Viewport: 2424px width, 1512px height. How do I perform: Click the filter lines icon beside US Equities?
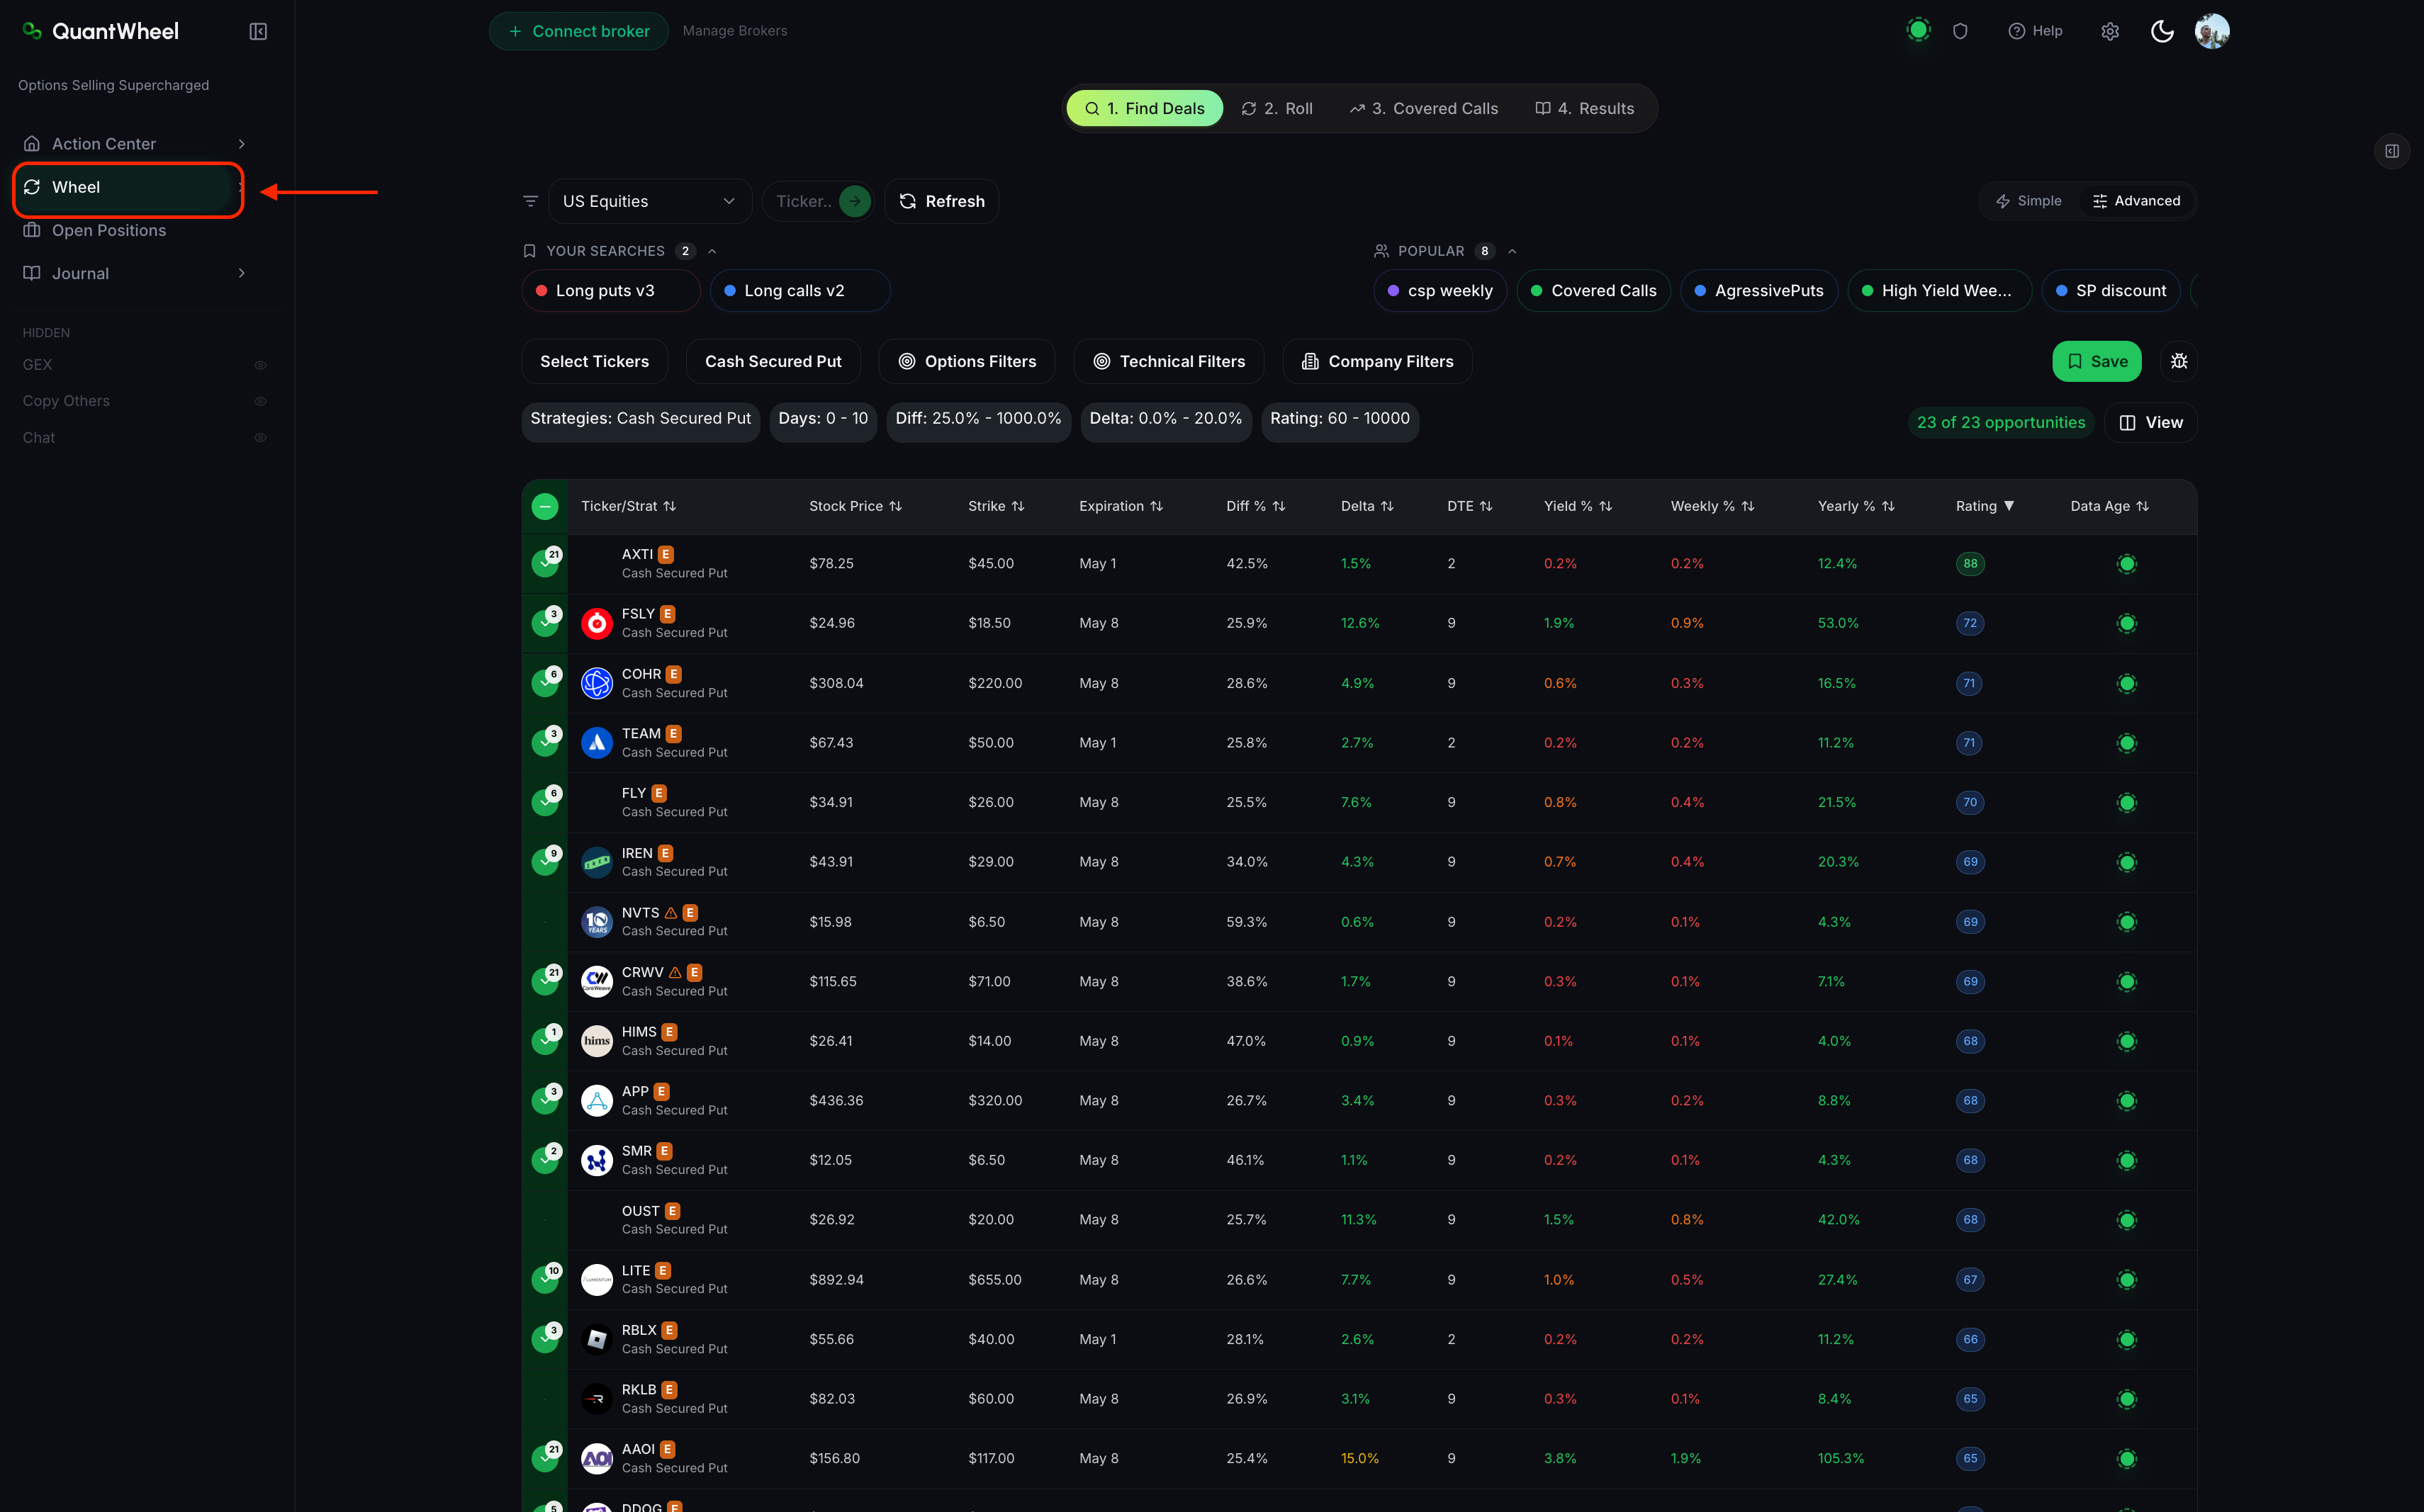coord(530,201)
